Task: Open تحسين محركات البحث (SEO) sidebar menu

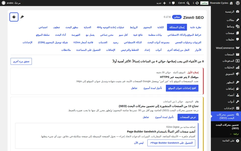Action: 226,116
